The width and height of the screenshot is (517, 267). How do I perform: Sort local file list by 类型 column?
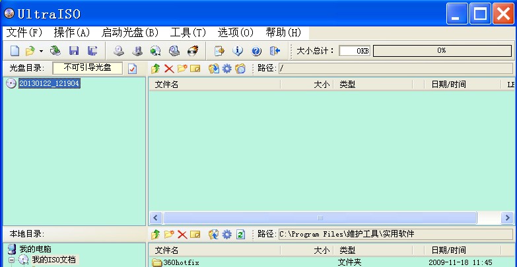tap(372, 250)
